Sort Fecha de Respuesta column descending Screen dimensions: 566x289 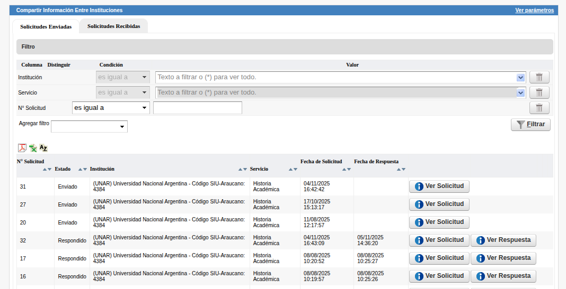point(403,170)
